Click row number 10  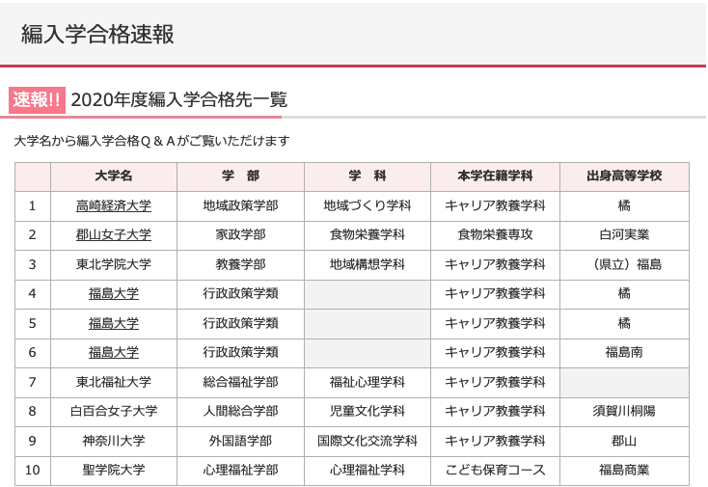(x=33, y=470)
